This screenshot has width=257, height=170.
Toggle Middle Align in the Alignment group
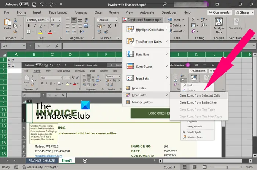(x=74, y=20)
